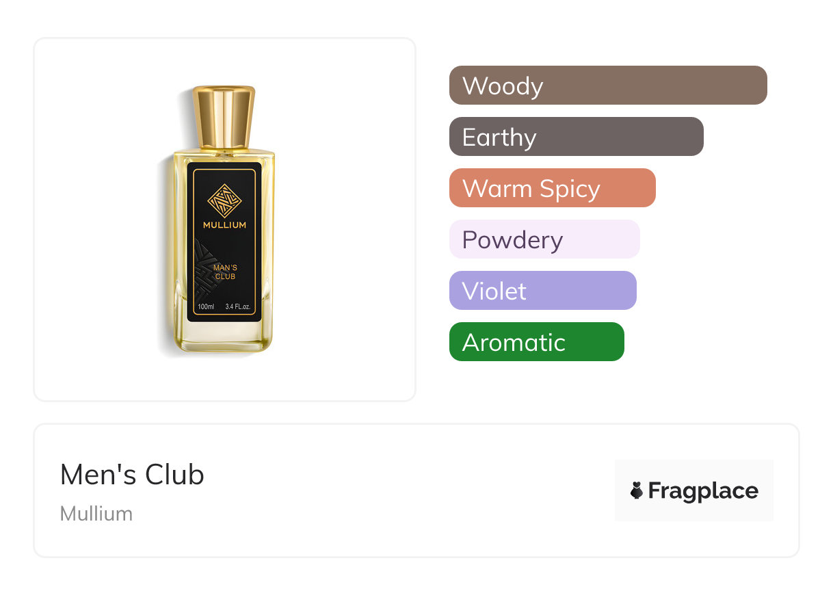833x591 pixels.
Task: Click the MULLIUM text on bottle label
Action: [224, 225]
